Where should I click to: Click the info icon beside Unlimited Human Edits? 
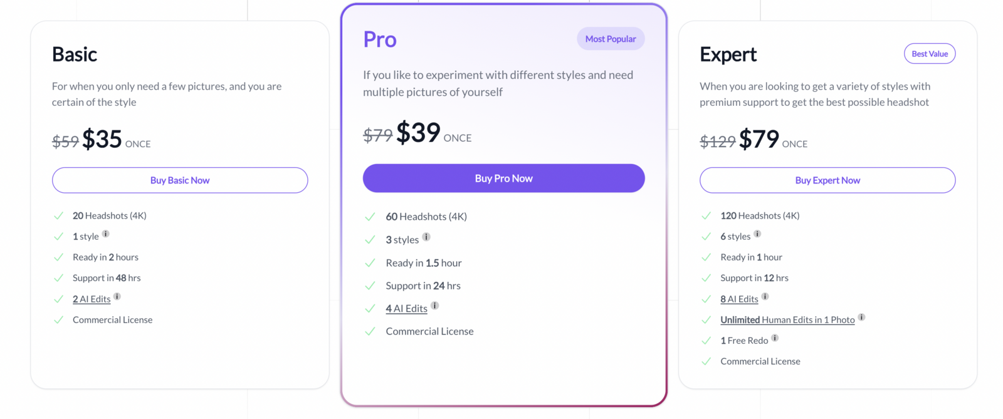coord(862,317)
